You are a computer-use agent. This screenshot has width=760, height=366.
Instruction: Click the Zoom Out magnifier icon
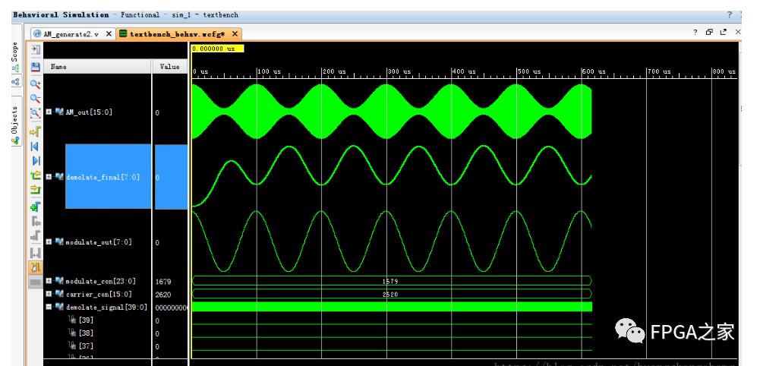pyautogui.click(x=35, y=99)
